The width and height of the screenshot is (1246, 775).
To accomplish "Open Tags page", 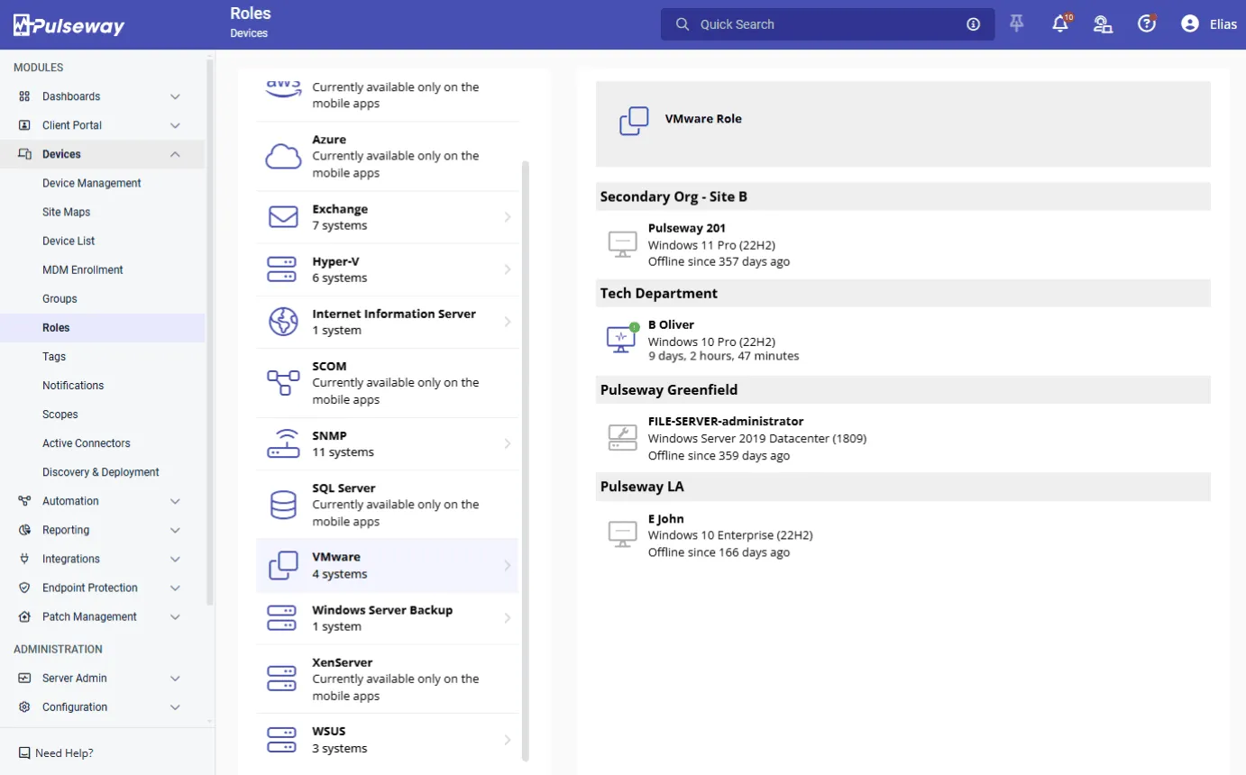I will 54,356.
